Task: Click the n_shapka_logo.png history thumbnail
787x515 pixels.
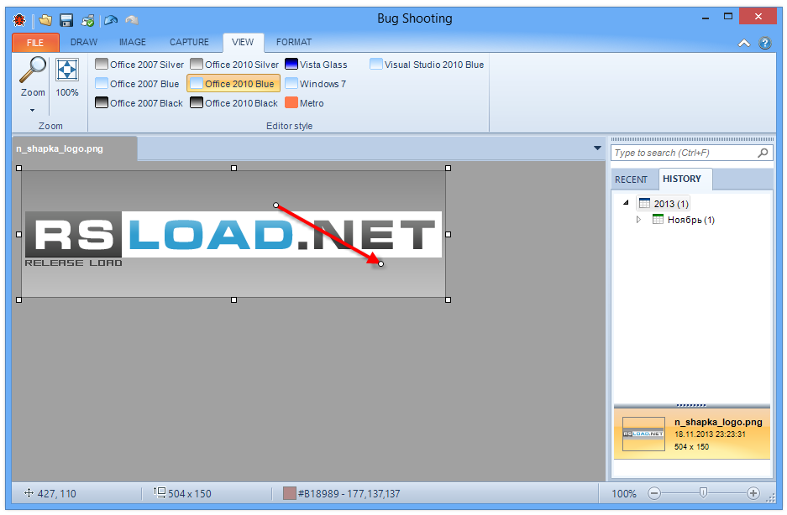Action: tap(643, 434)
